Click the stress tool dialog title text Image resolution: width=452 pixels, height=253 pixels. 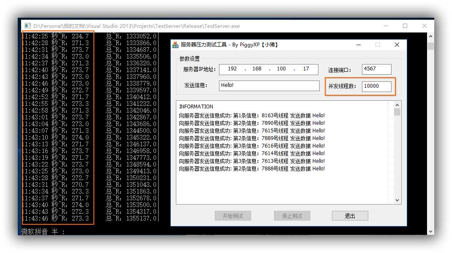[x=229, y=45]
